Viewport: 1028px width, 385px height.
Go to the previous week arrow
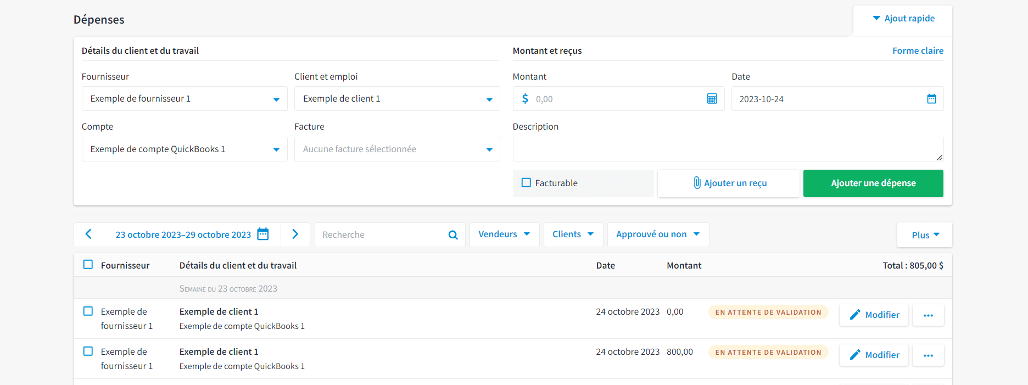[88, 235]
